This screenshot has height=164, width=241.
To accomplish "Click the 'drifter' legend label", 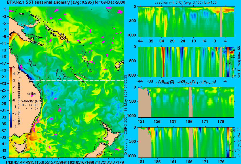I will coord(32,94).
